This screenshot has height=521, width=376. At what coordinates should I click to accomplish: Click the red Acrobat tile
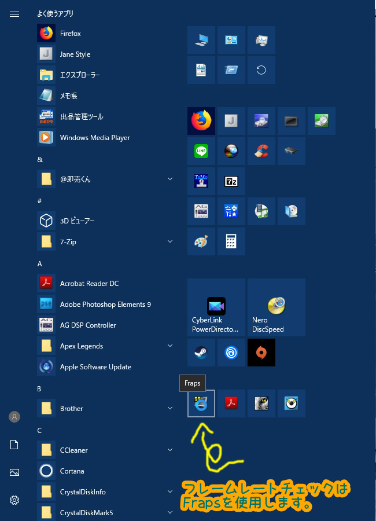(x=231, y=403)
